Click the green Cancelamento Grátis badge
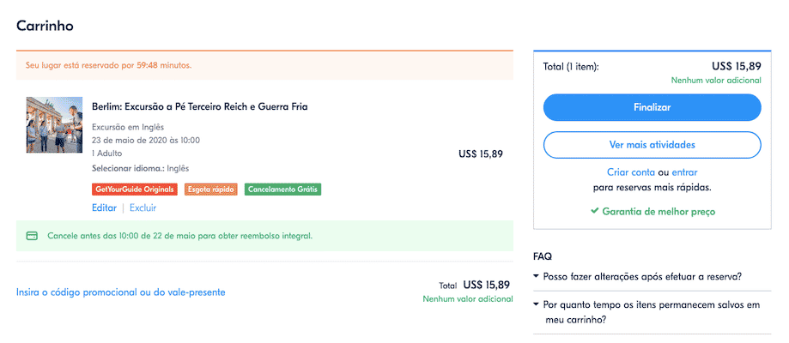789x343 pixels. tap(282, 190)
